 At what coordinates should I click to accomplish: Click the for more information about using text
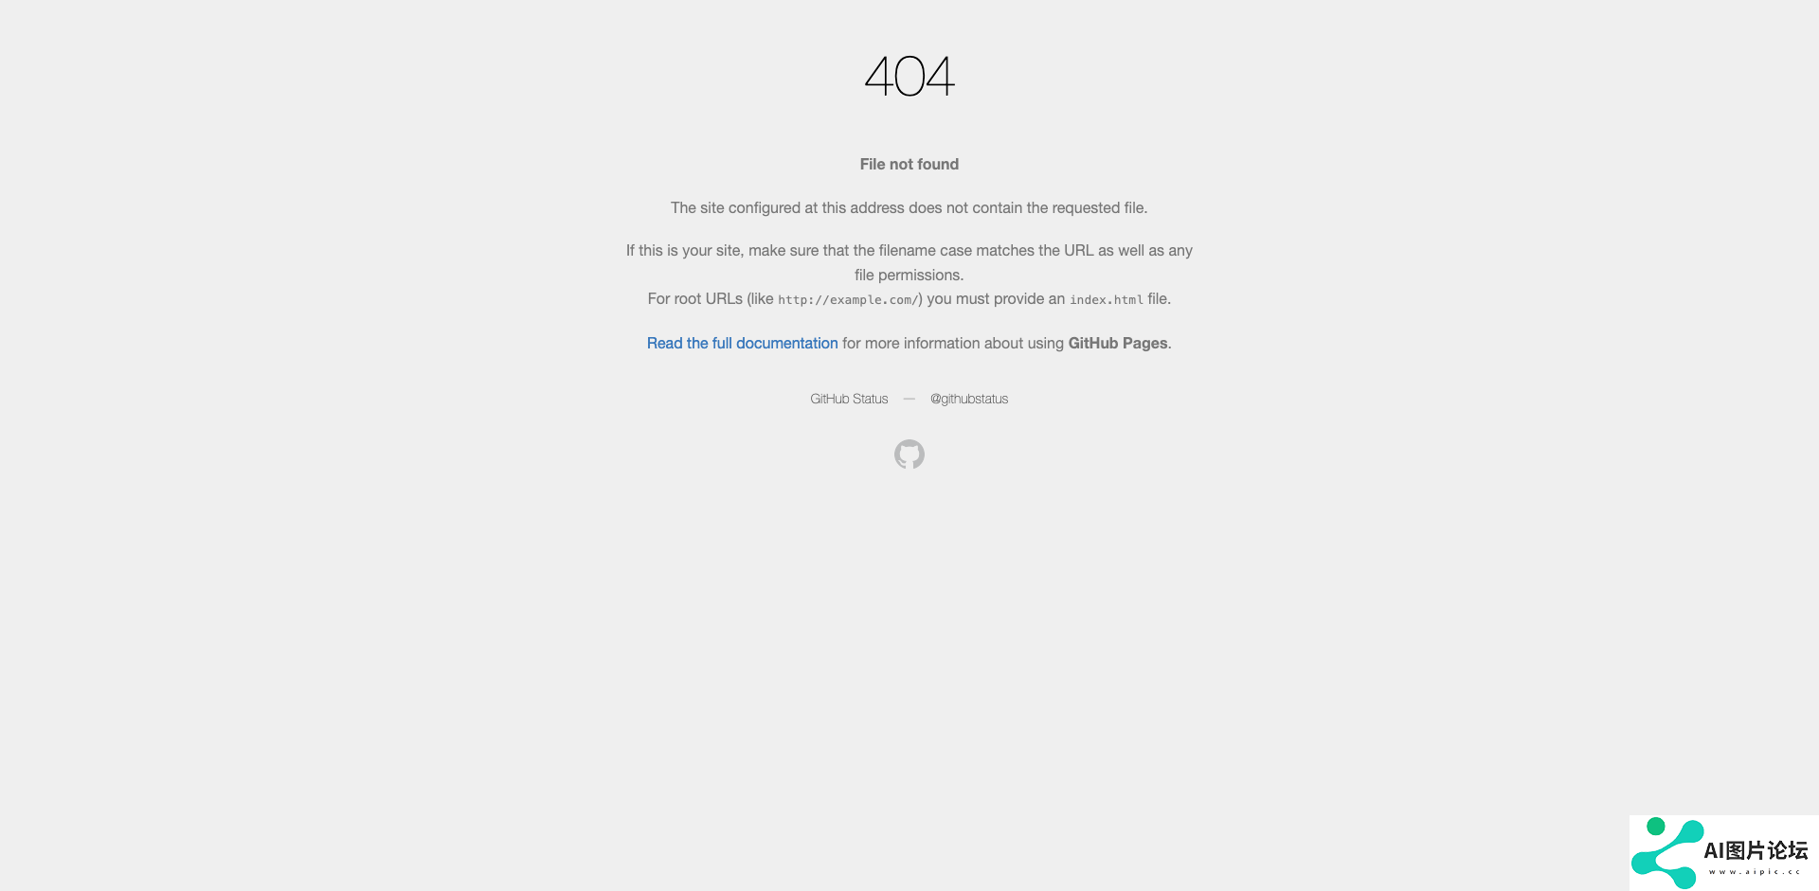click(x=953, y=343)
